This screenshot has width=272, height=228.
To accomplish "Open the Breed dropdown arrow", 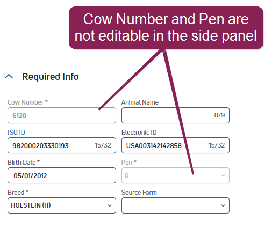I will pos(110,205).
